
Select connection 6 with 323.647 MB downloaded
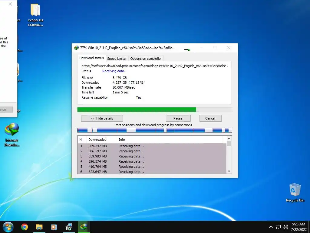(x=152, y=172)
